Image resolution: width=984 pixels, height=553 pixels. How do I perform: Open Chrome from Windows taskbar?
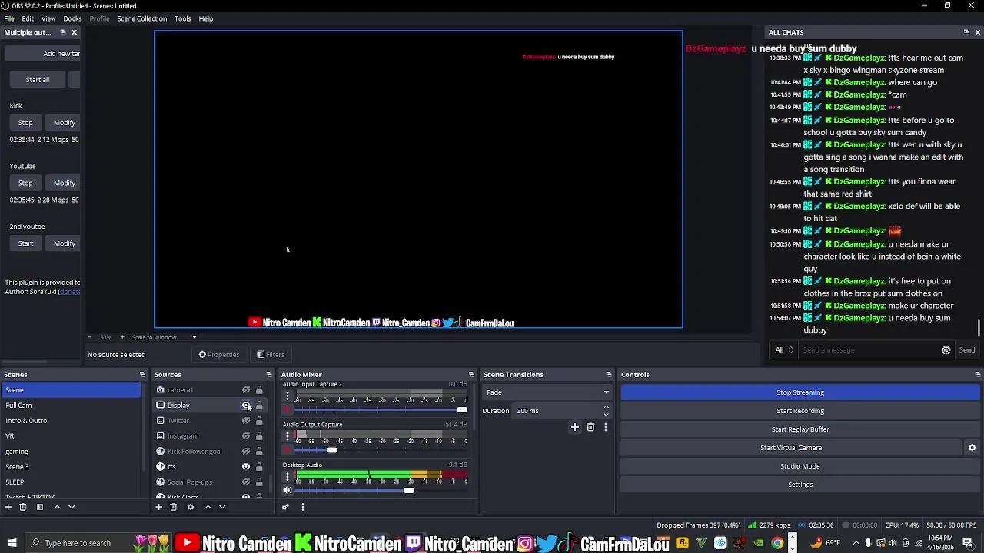777,543
